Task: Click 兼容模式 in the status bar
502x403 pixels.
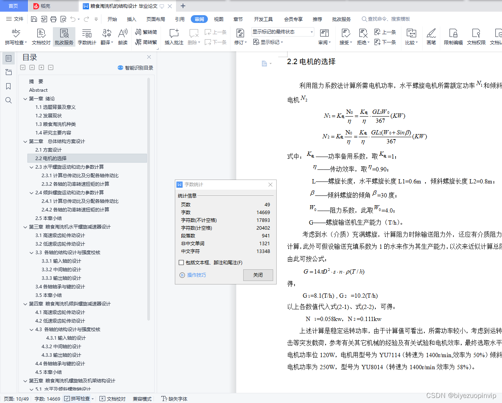Action: click(x=142, y=399)
